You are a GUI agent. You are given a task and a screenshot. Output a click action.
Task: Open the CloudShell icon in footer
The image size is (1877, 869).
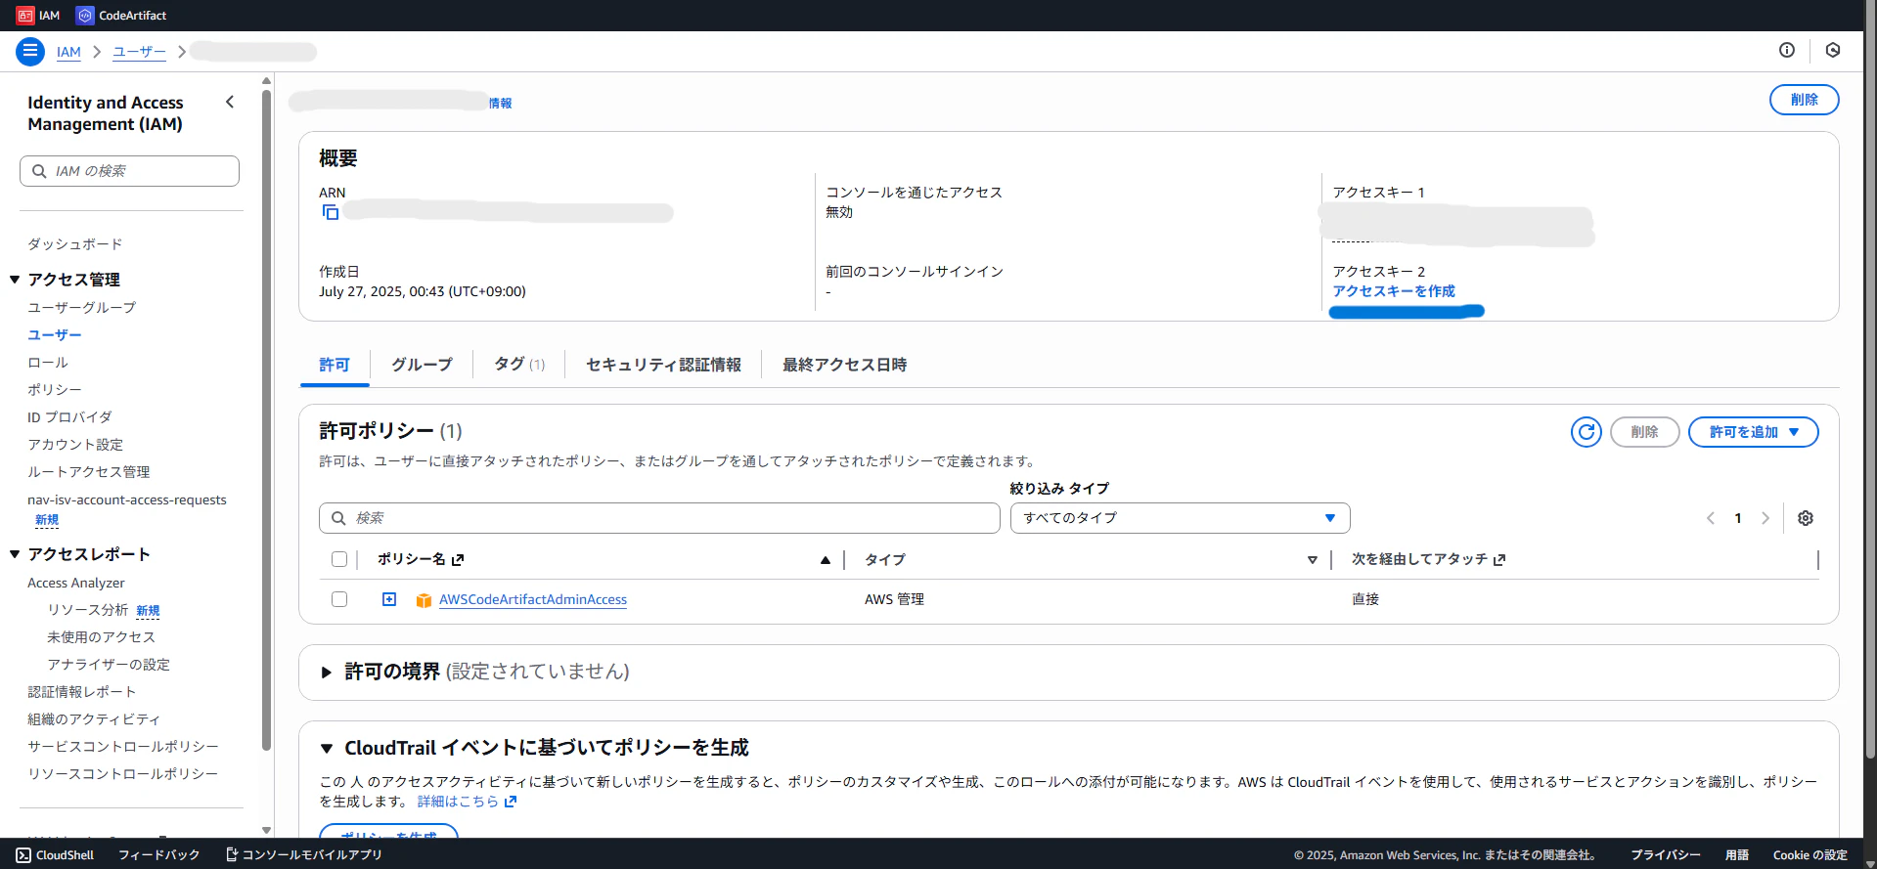(23, 855)
